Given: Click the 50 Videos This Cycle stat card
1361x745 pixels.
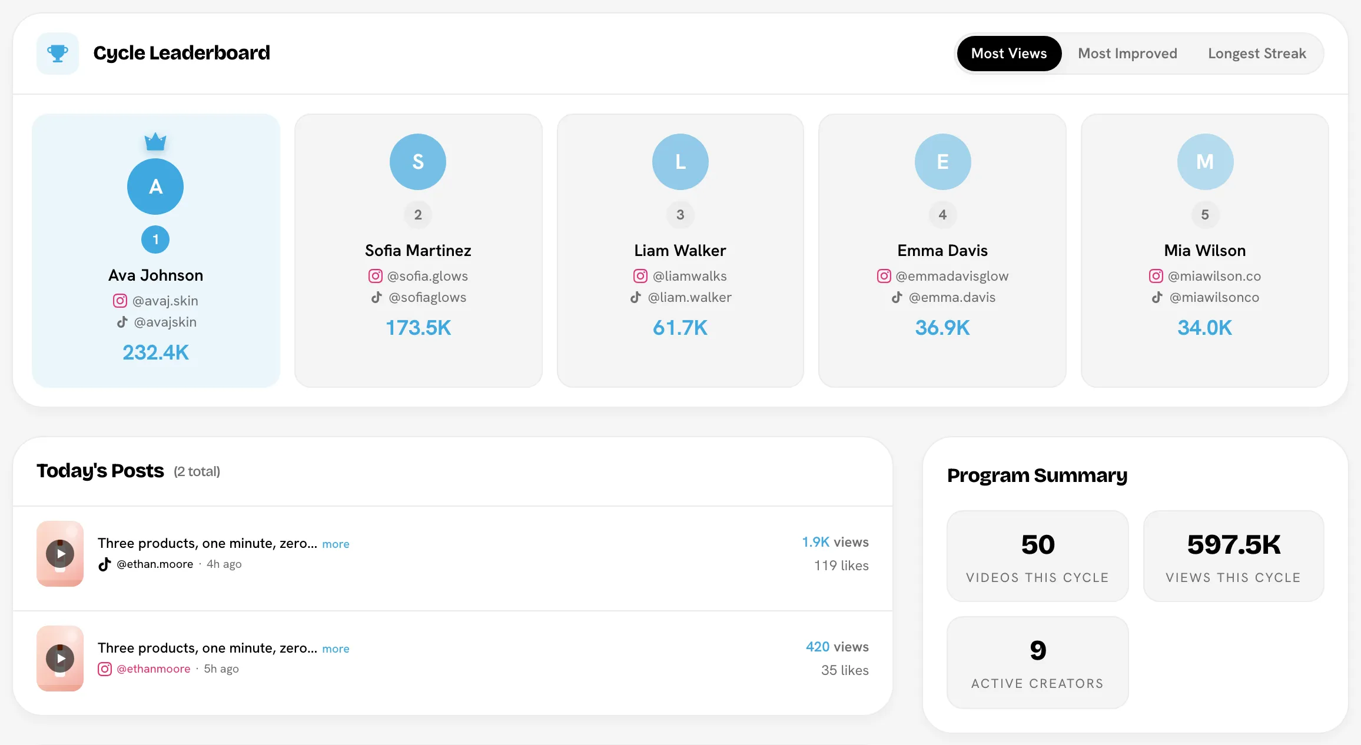Looking at the screenshot, I should coord(1037,556).
